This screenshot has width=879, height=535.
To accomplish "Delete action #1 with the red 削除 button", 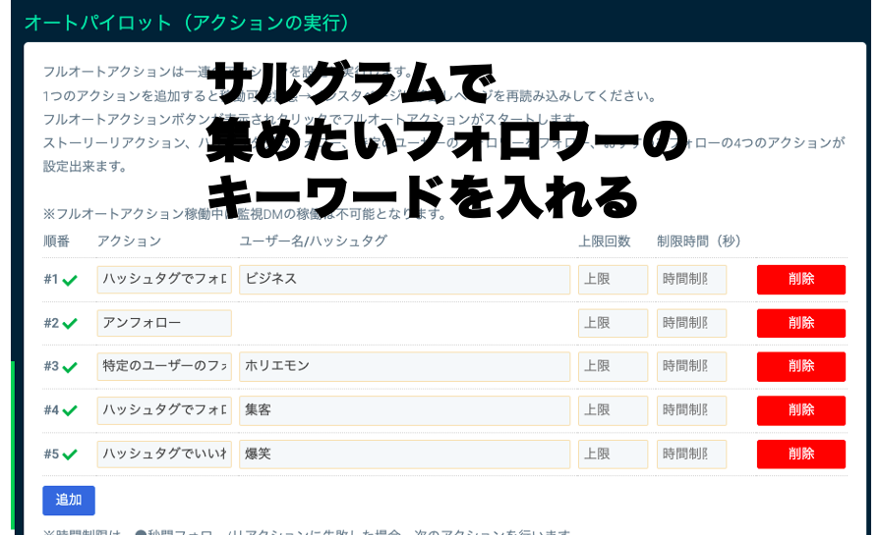I will [x=801, y=279].
